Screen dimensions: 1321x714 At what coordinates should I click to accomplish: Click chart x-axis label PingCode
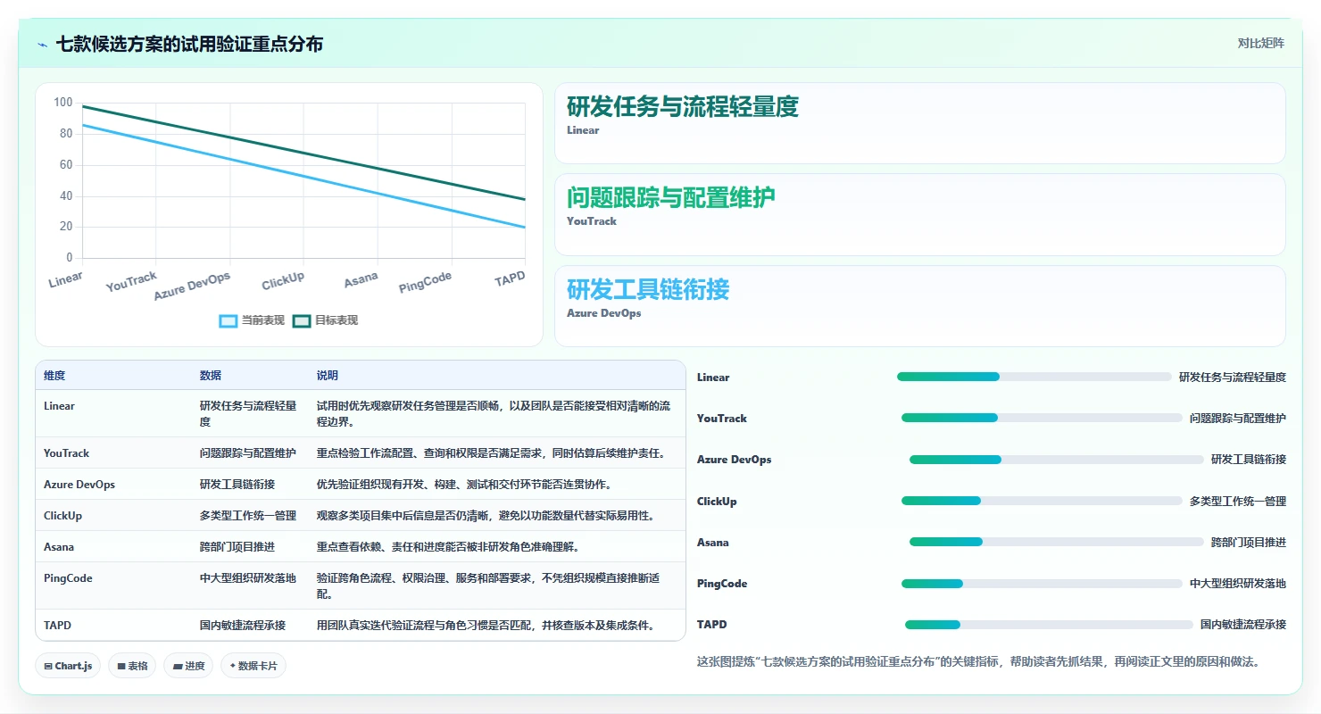point(425,282)
